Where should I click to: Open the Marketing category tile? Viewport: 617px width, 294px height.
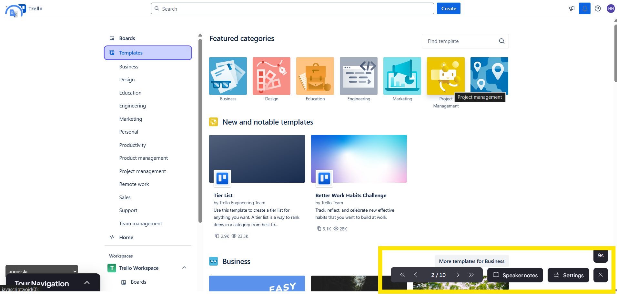(402, 76)
